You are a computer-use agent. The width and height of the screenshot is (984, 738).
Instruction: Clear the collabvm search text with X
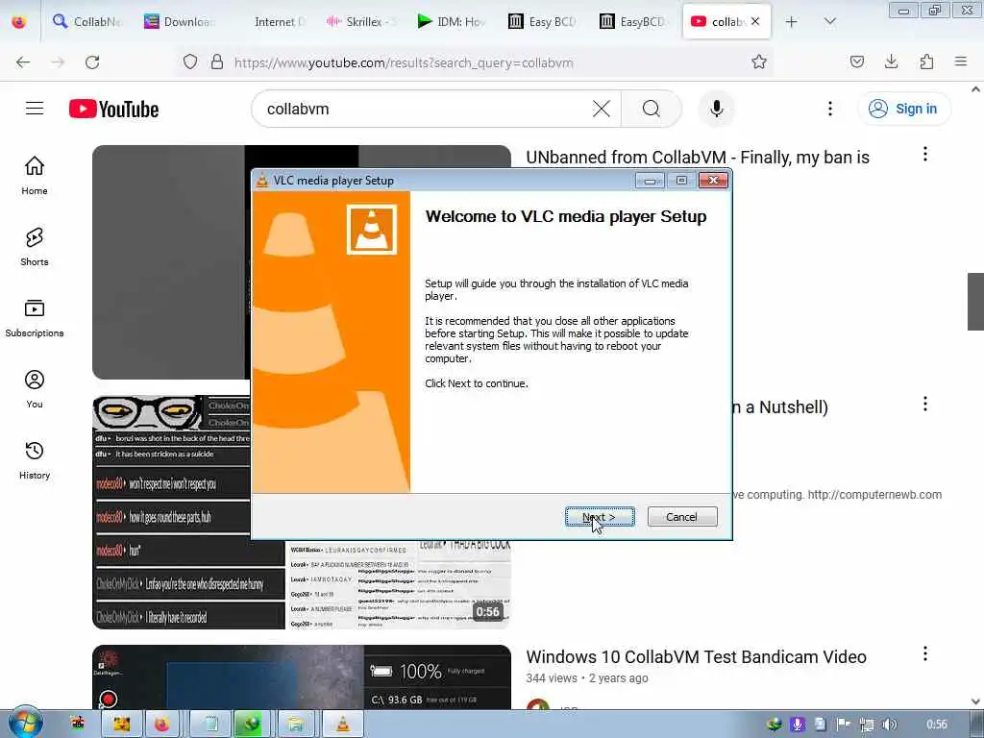point(601,109)
